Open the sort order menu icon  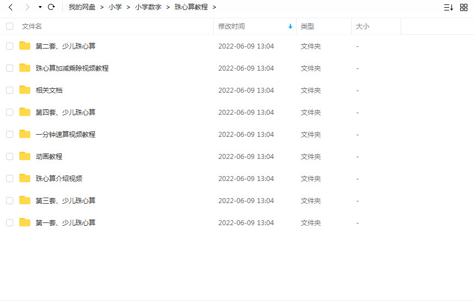click(x=448, y=8)
